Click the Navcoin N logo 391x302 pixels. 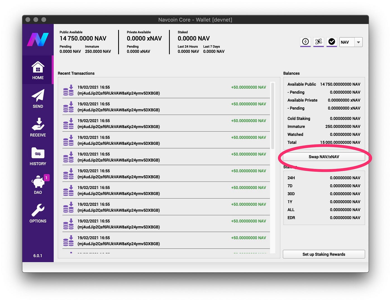tap(38, 39)
